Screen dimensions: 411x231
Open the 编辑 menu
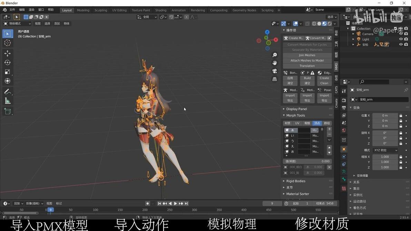tap(22, 10)
